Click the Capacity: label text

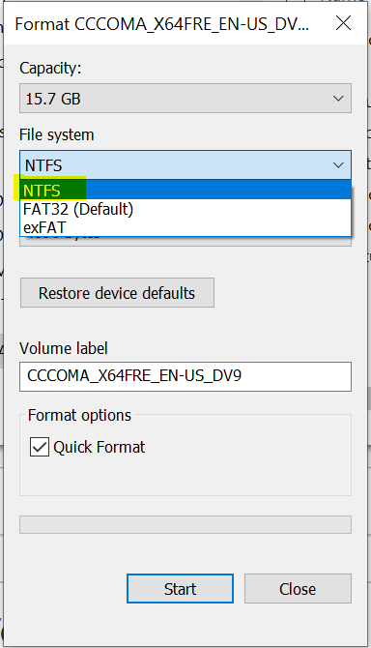50,69
